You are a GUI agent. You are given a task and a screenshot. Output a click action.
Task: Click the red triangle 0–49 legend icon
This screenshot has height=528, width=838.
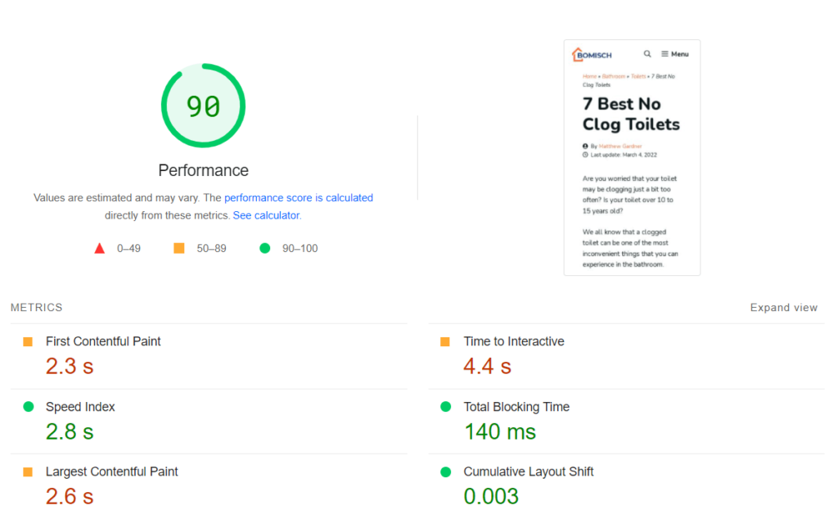coord(99,248)
